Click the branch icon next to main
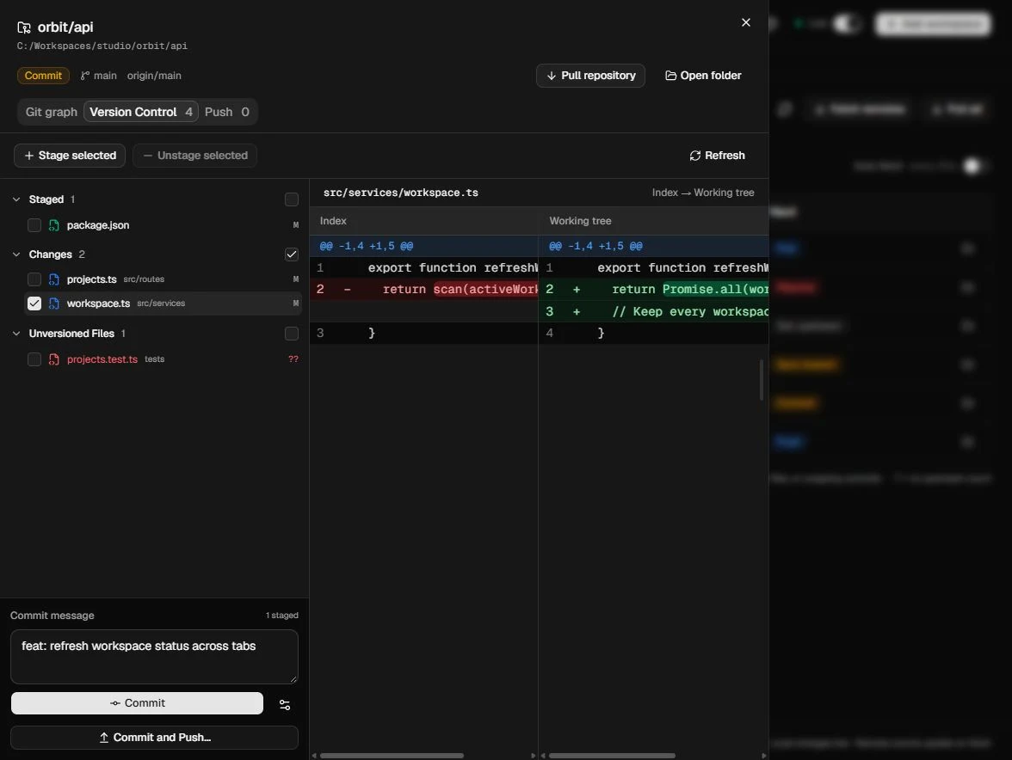The width and height of the screenshot is (1012, 760). click(x=84, y=76)
